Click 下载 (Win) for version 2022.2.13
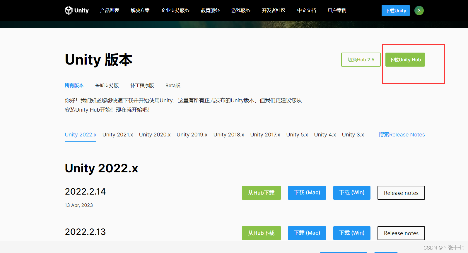The height and width of the screenshot is (253, 468). click(x=352, y=233)
